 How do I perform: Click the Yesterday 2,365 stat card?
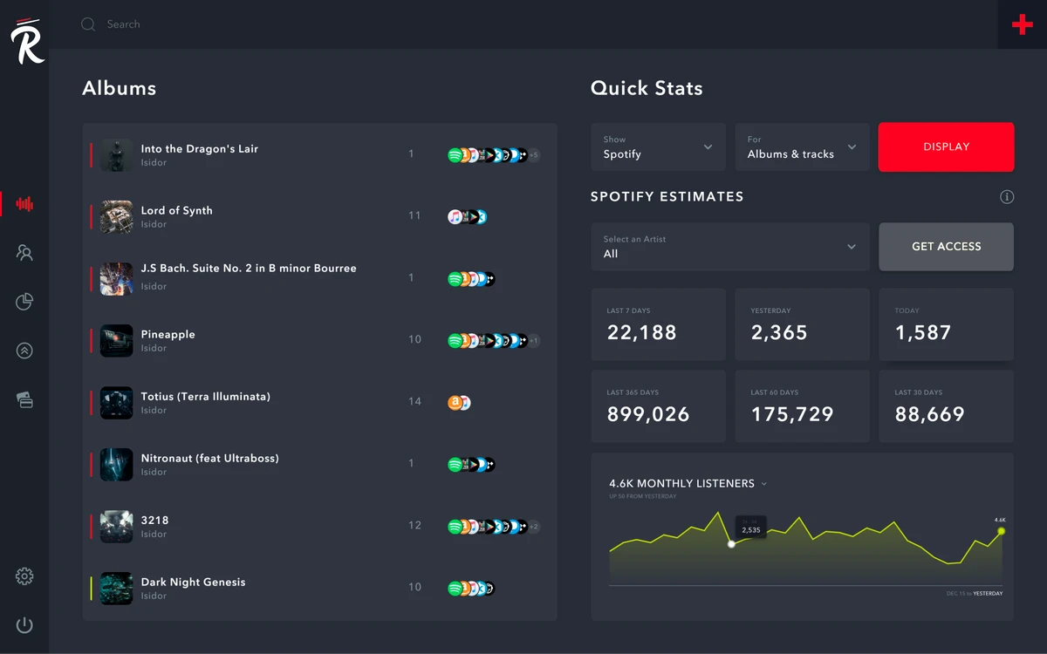(802, 324)
